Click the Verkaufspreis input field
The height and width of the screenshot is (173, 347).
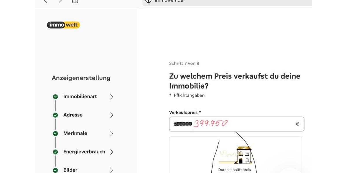[x=237, y=123]
